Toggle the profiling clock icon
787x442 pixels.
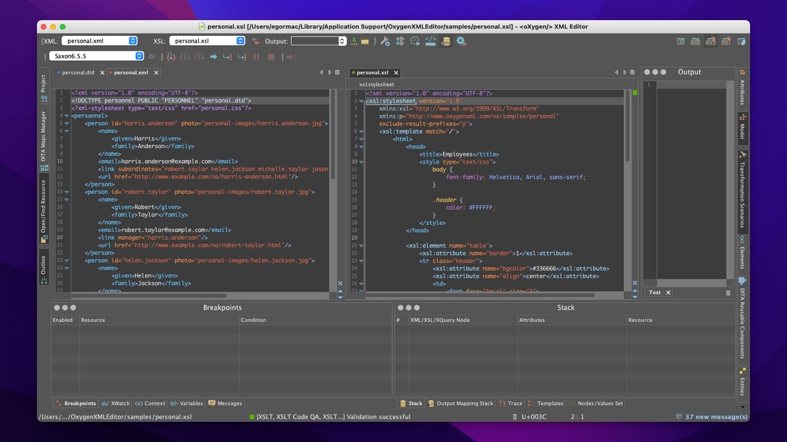pos(415,41)
